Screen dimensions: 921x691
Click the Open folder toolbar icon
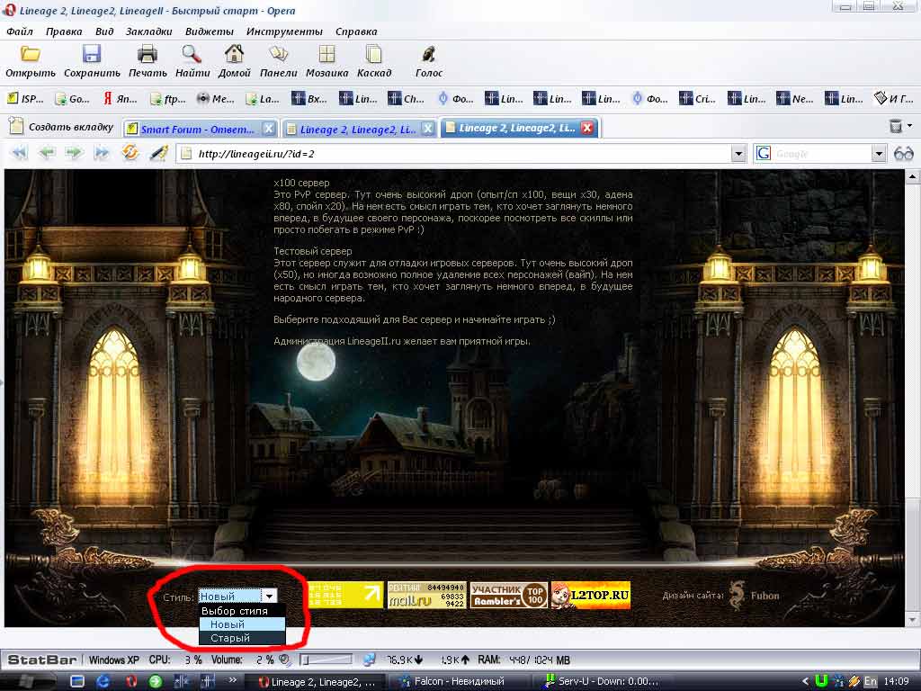(x=30, y=55)
